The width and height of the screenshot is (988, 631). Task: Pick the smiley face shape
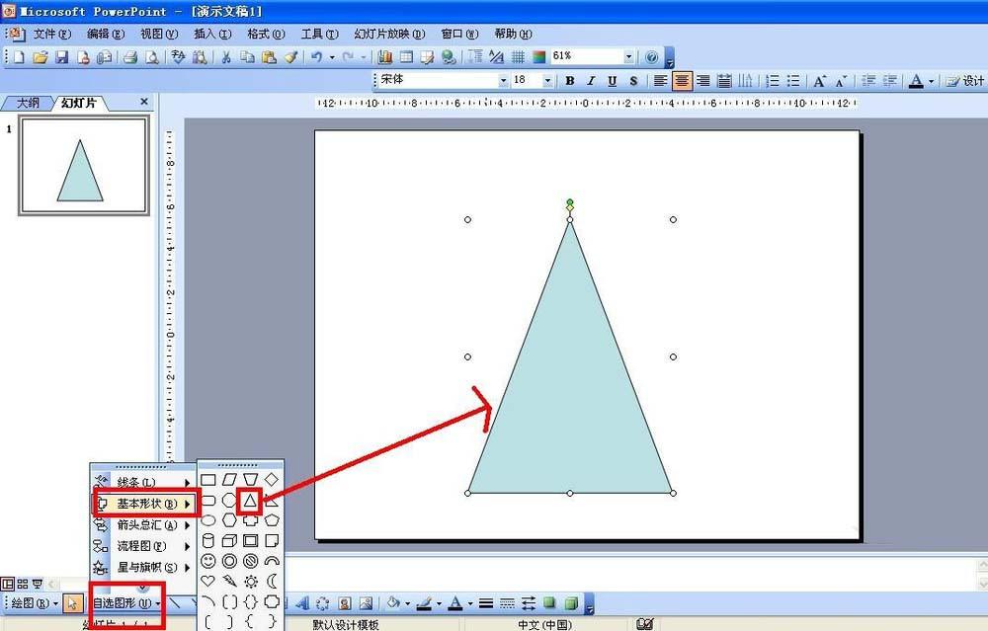[208, 561]
